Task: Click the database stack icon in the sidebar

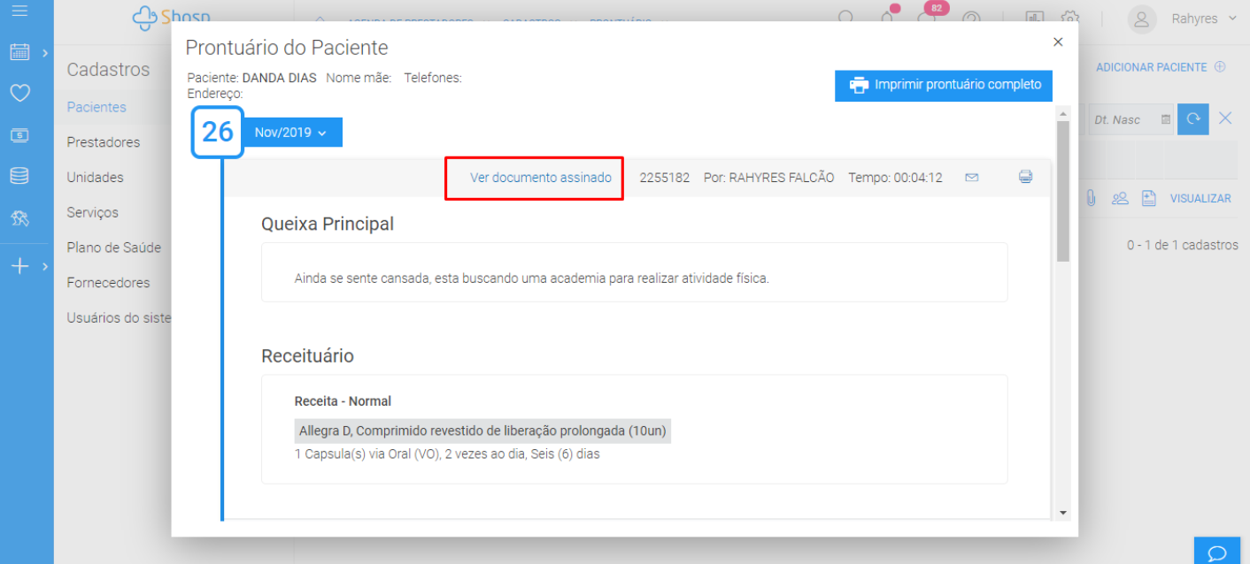Action: pyautogui.click(x=19, y=176)
